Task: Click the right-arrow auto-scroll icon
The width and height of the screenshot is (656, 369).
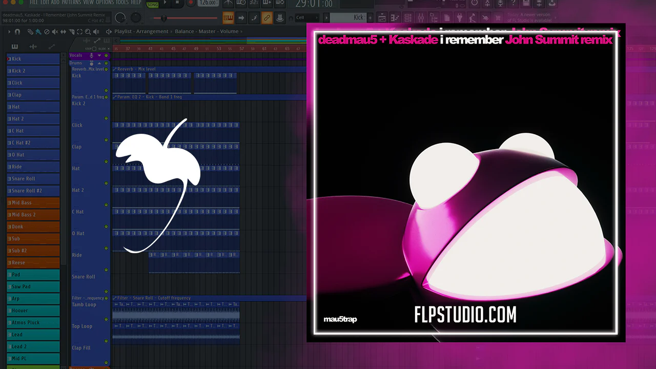Action: (x=241, y=18)
